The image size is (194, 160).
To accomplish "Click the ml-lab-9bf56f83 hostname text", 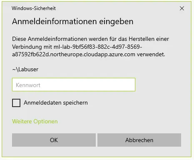I will 98,47.
